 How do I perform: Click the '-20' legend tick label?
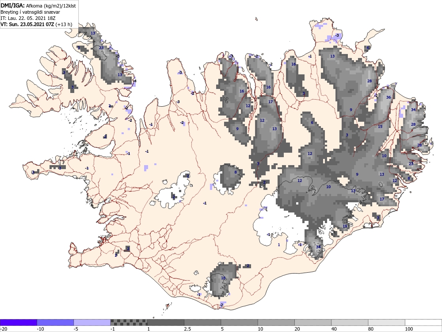(x=4, y=329)
